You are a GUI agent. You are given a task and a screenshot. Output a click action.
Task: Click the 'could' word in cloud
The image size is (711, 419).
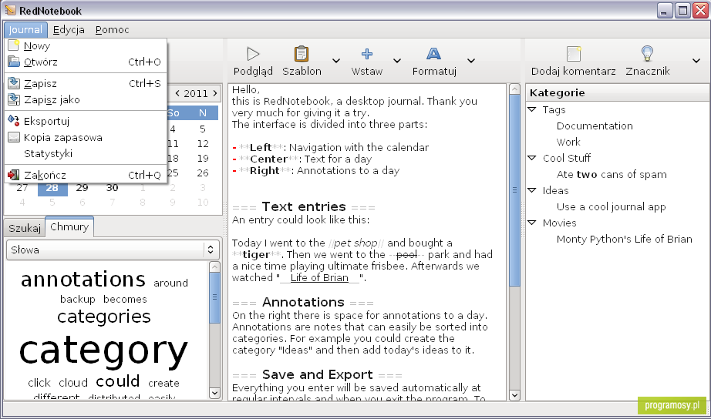[x=118, y=381]
